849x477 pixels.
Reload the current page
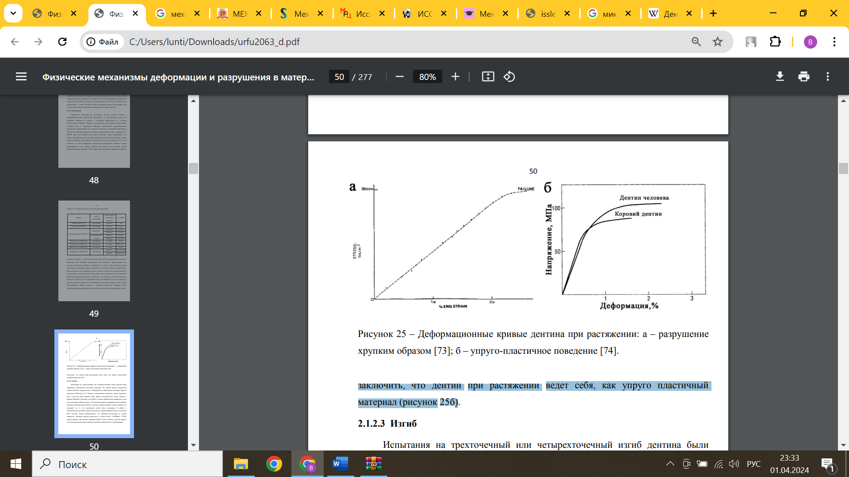pyautogui.click(x=62, y=42)
